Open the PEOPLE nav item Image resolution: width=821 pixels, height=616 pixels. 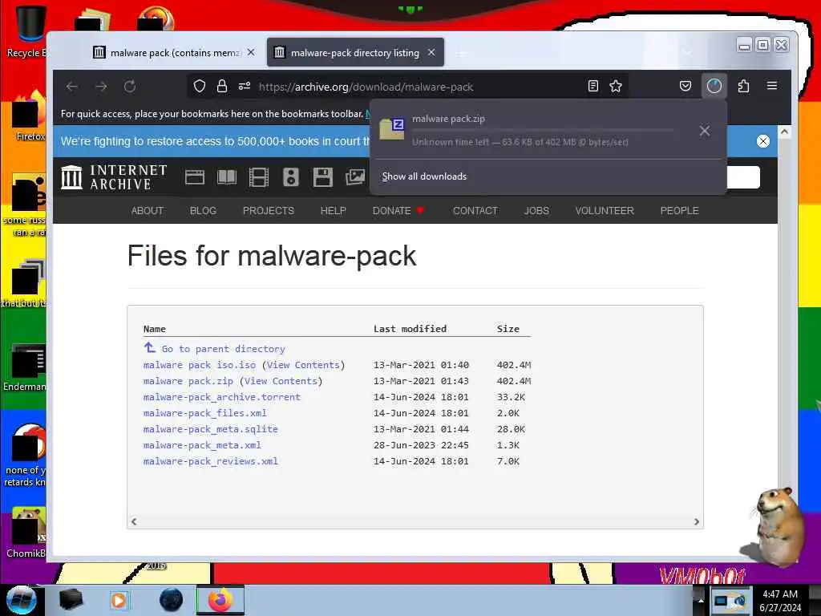tap(679, 211)
